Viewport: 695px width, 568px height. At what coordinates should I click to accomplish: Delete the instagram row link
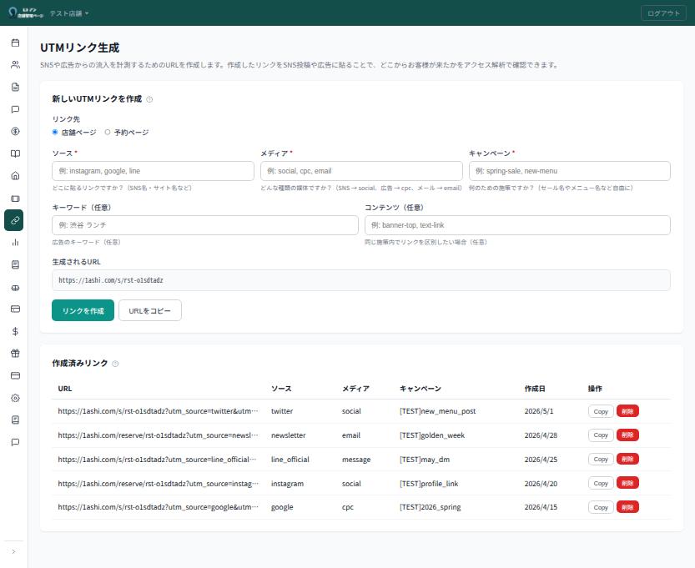[x=627, y=484]
